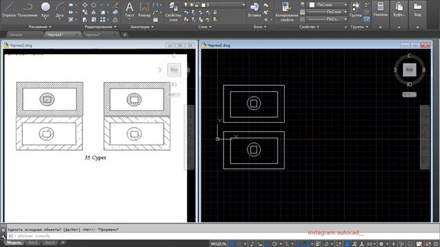Switch to the Модель layout tab

14,242
